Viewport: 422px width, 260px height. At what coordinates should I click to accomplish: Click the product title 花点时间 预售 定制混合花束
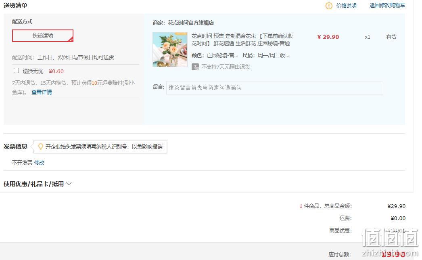click(242, 40)
